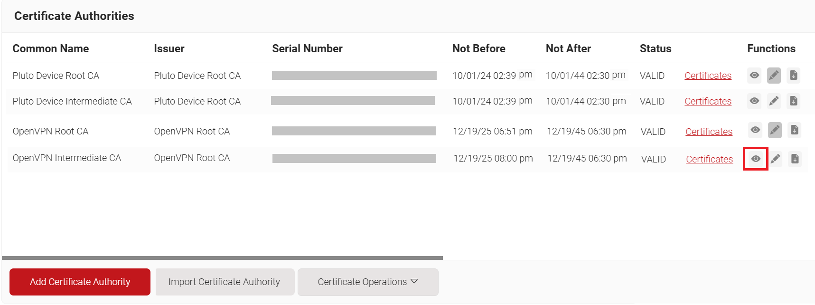Edit the Pluto Device Root CA
Image resolution: width=815 pixels, height=305 pixels.
pyautogui.click(x=774, y=76)
